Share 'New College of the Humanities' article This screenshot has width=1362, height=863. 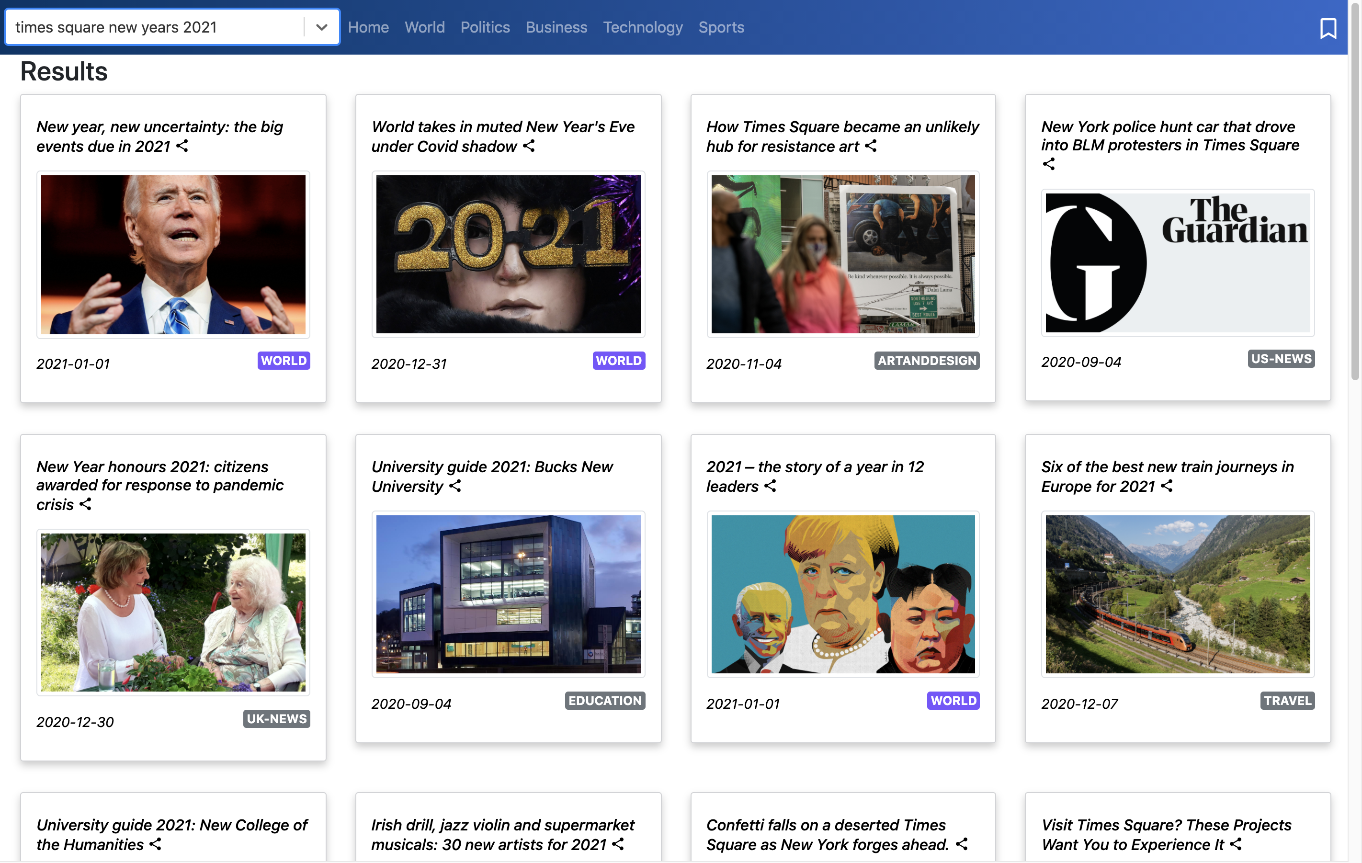156,844
